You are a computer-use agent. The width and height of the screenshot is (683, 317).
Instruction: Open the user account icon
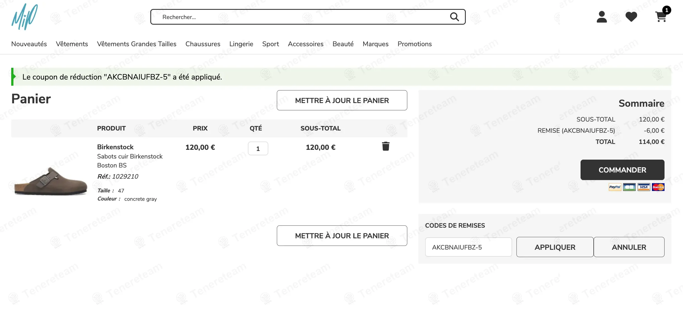[x=602, y=17]
